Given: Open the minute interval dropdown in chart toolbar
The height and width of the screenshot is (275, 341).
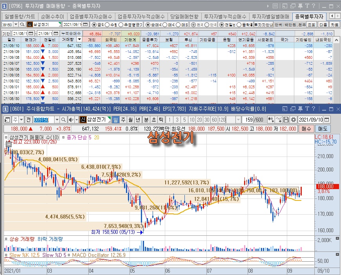Looking at the screenshot, I should point(238,120).
